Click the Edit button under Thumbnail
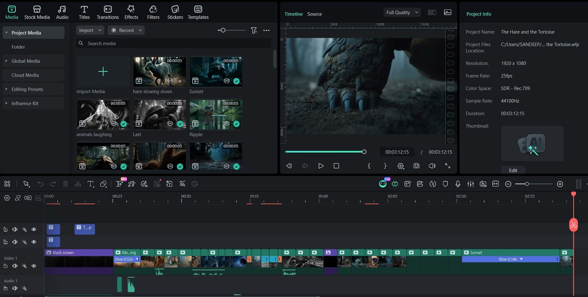This screenshot has height=297, width=588. (x=513, y=170)
